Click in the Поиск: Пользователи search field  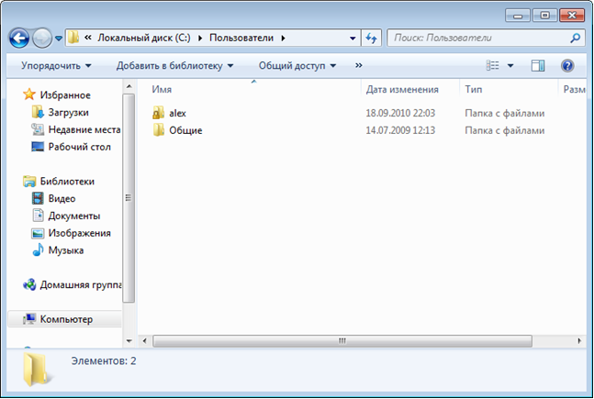[x=479, y=38]
